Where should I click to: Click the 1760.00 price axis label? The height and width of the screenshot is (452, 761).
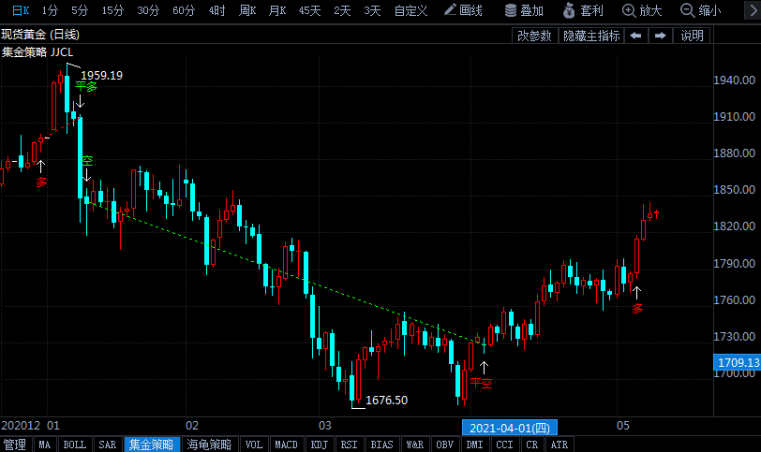[734, 299]
